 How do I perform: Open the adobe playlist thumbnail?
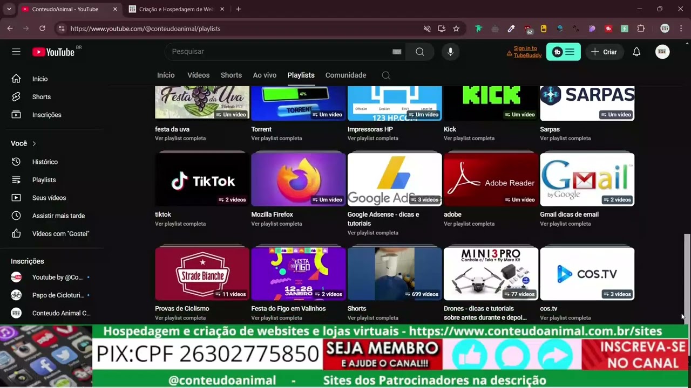click(x=491, y=179)
